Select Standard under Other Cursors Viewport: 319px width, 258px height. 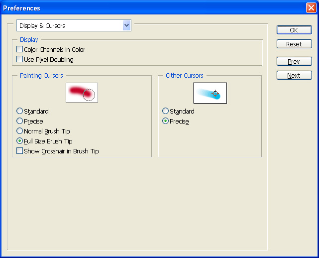tap(165, 111)
